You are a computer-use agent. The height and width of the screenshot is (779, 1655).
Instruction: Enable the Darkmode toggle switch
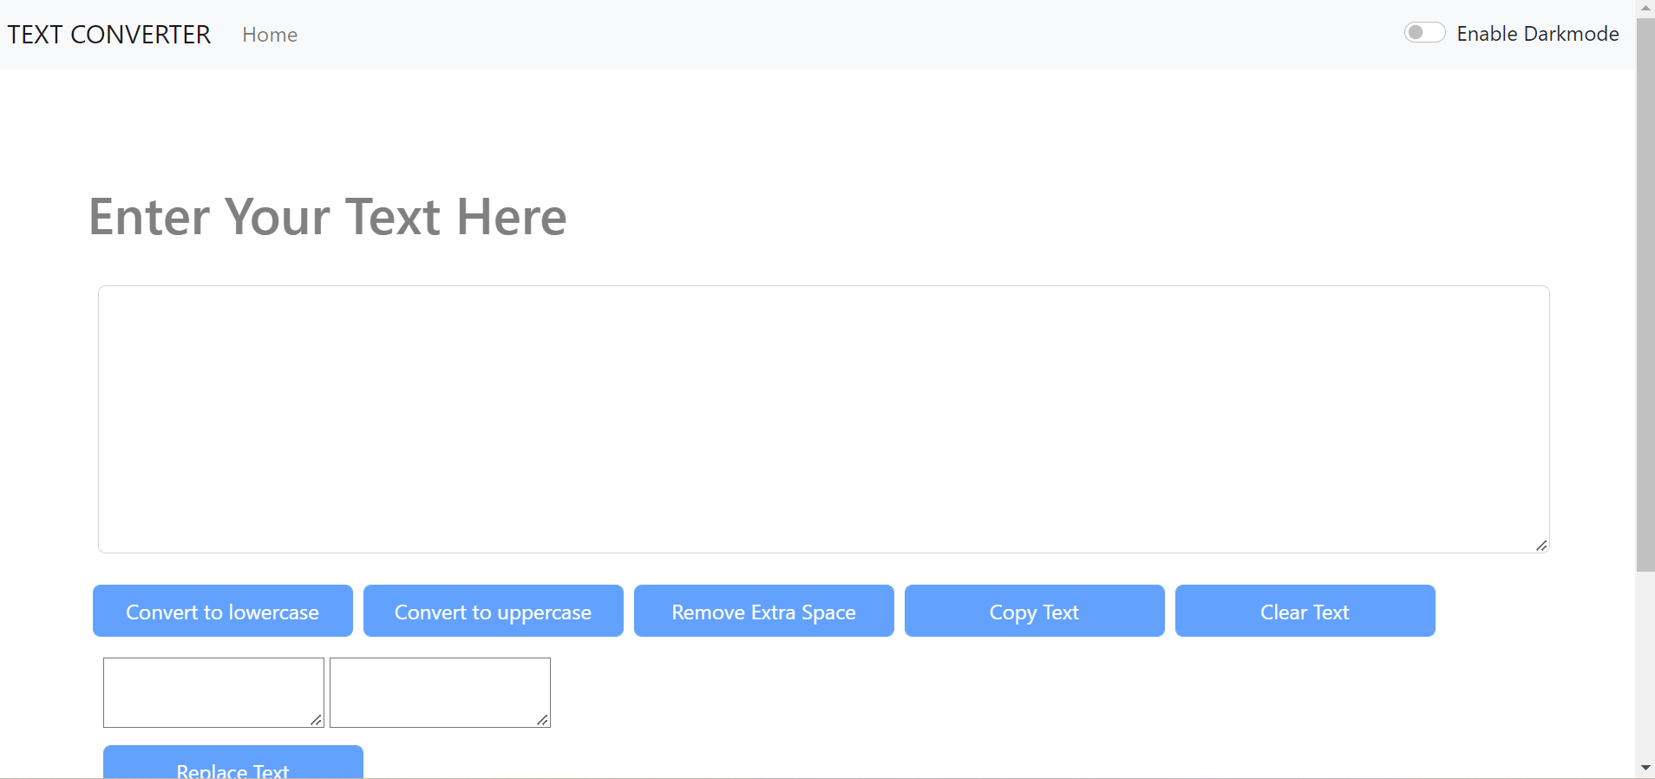1425,32
